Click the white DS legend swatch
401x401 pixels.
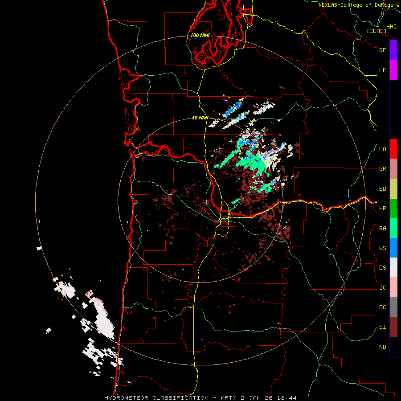393,267
